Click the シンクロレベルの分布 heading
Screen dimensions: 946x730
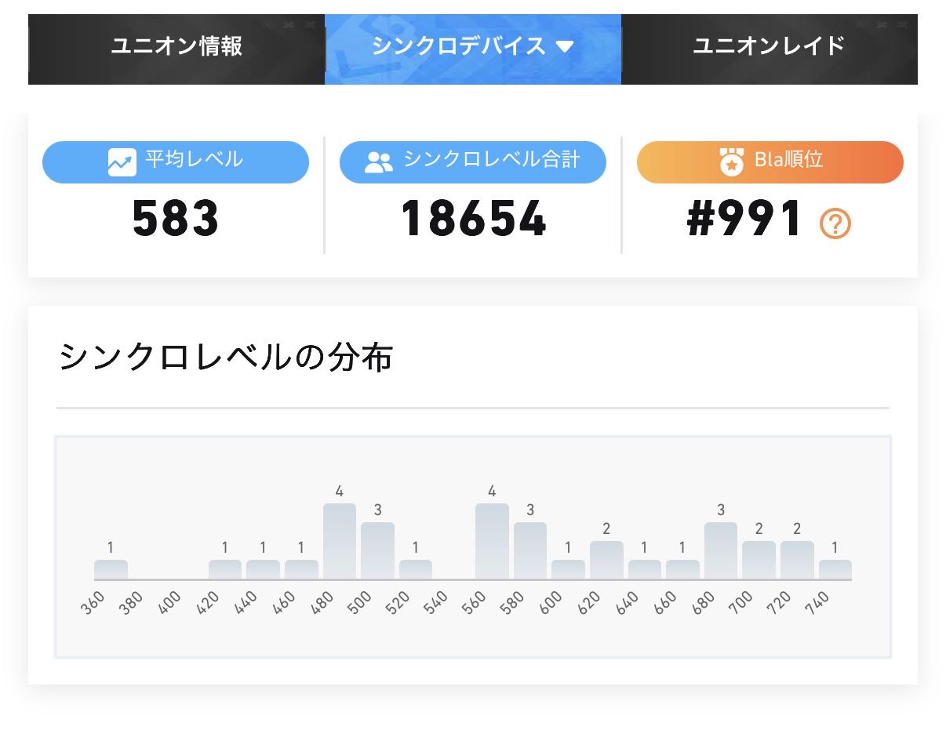225,358
